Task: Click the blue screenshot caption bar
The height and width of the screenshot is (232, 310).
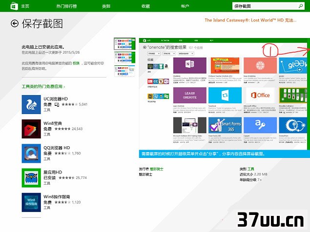Action: click(x=225, y=154)
